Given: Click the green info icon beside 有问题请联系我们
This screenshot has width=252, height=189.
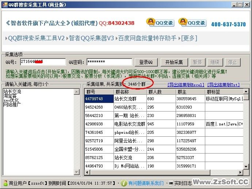Looking at the screenshot, I should 124,183.
